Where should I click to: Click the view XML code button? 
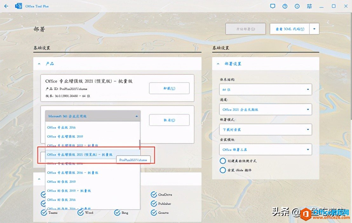pyautogui.click(x=289, y=29)
